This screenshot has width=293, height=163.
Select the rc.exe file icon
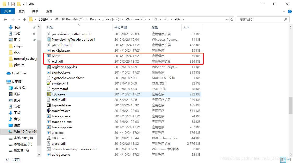pos(49,56)
